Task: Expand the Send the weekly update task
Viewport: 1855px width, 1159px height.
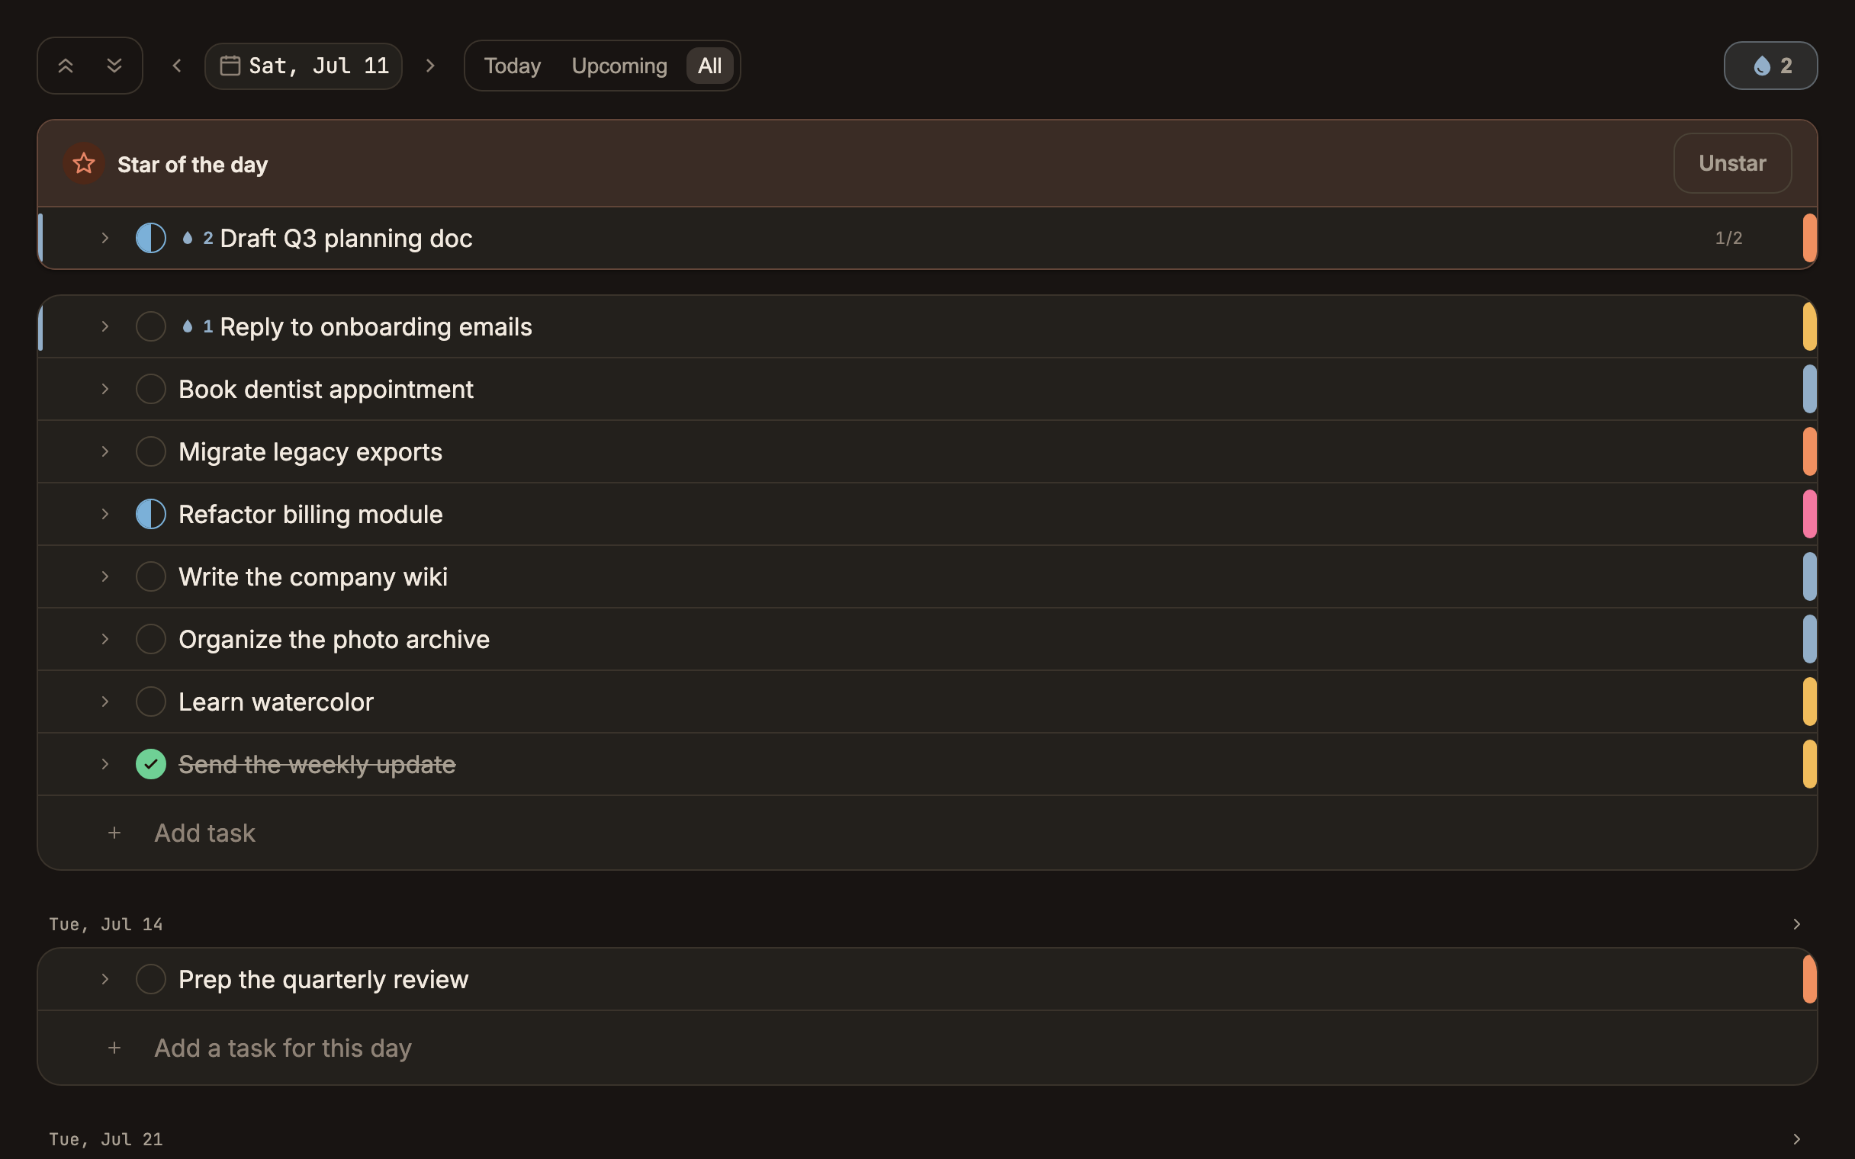Action: pos(105,764)
